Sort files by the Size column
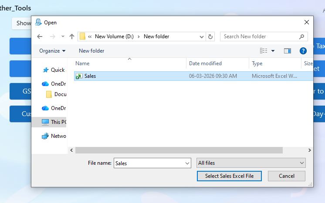 pos(308,63)
